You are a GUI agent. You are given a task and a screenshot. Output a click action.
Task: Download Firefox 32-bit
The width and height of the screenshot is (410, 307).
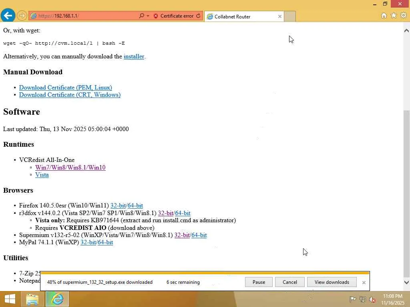pyautogui.click(x=118, y=205)
